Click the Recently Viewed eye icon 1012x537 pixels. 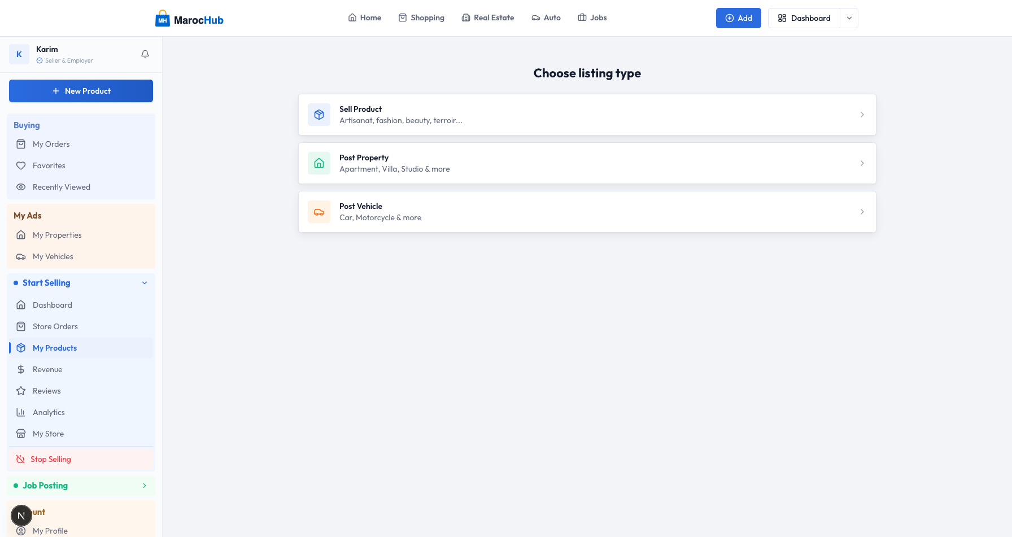[21, 187]
